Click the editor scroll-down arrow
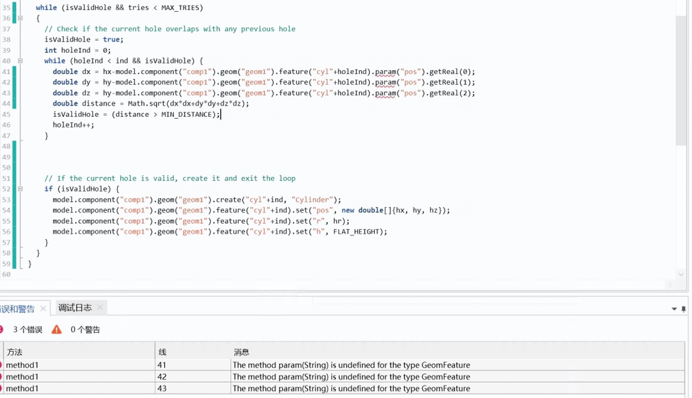692x398 pixels. click(x=681, y=274)
